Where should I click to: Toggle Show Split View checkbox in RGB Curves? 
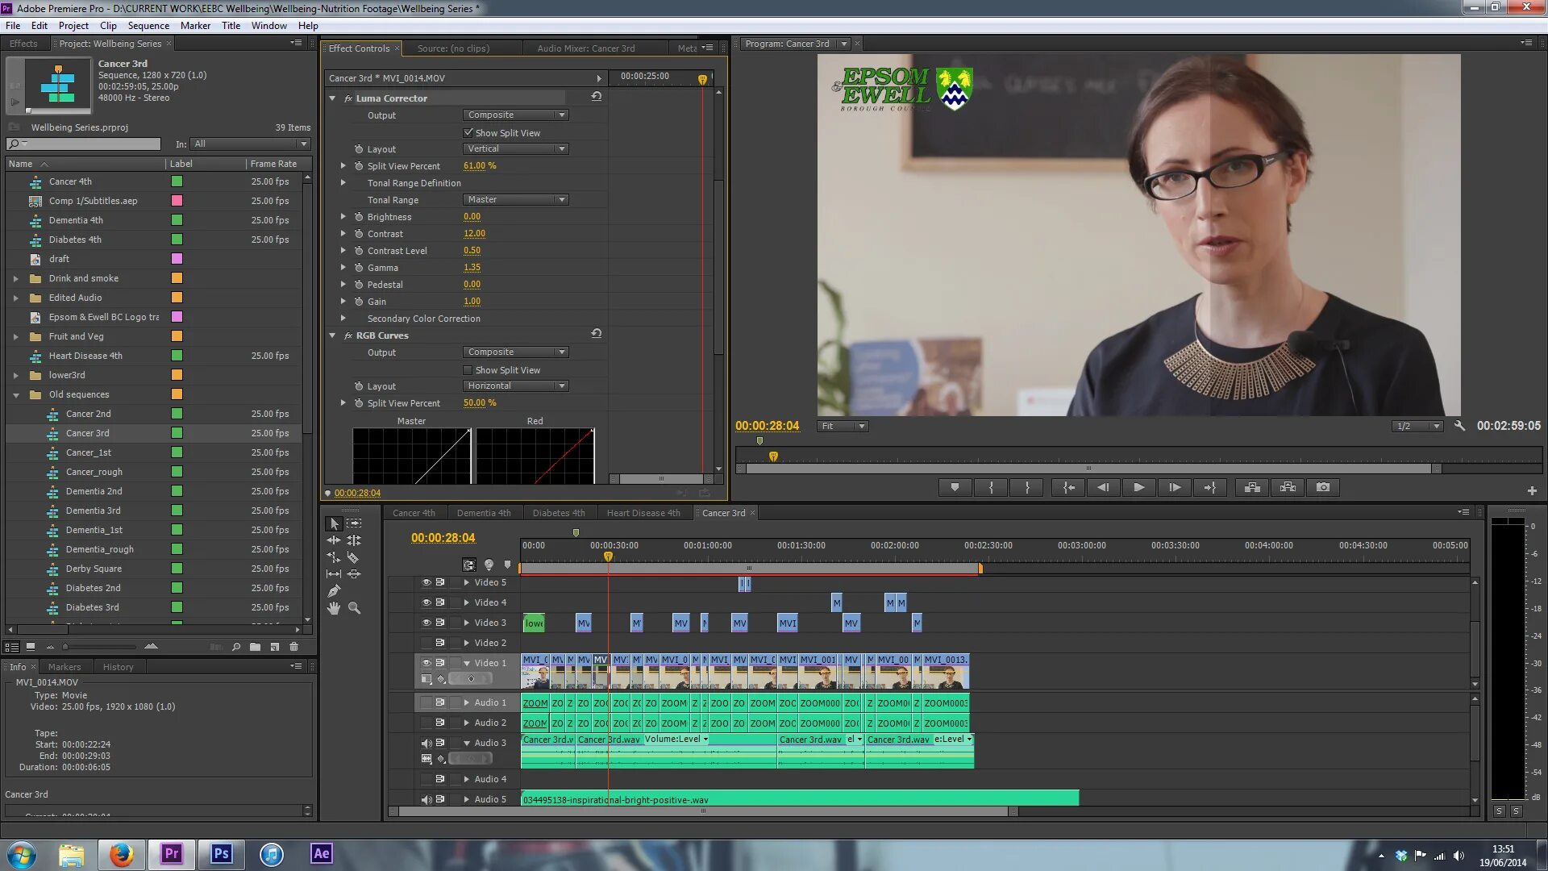pos(467,369)
